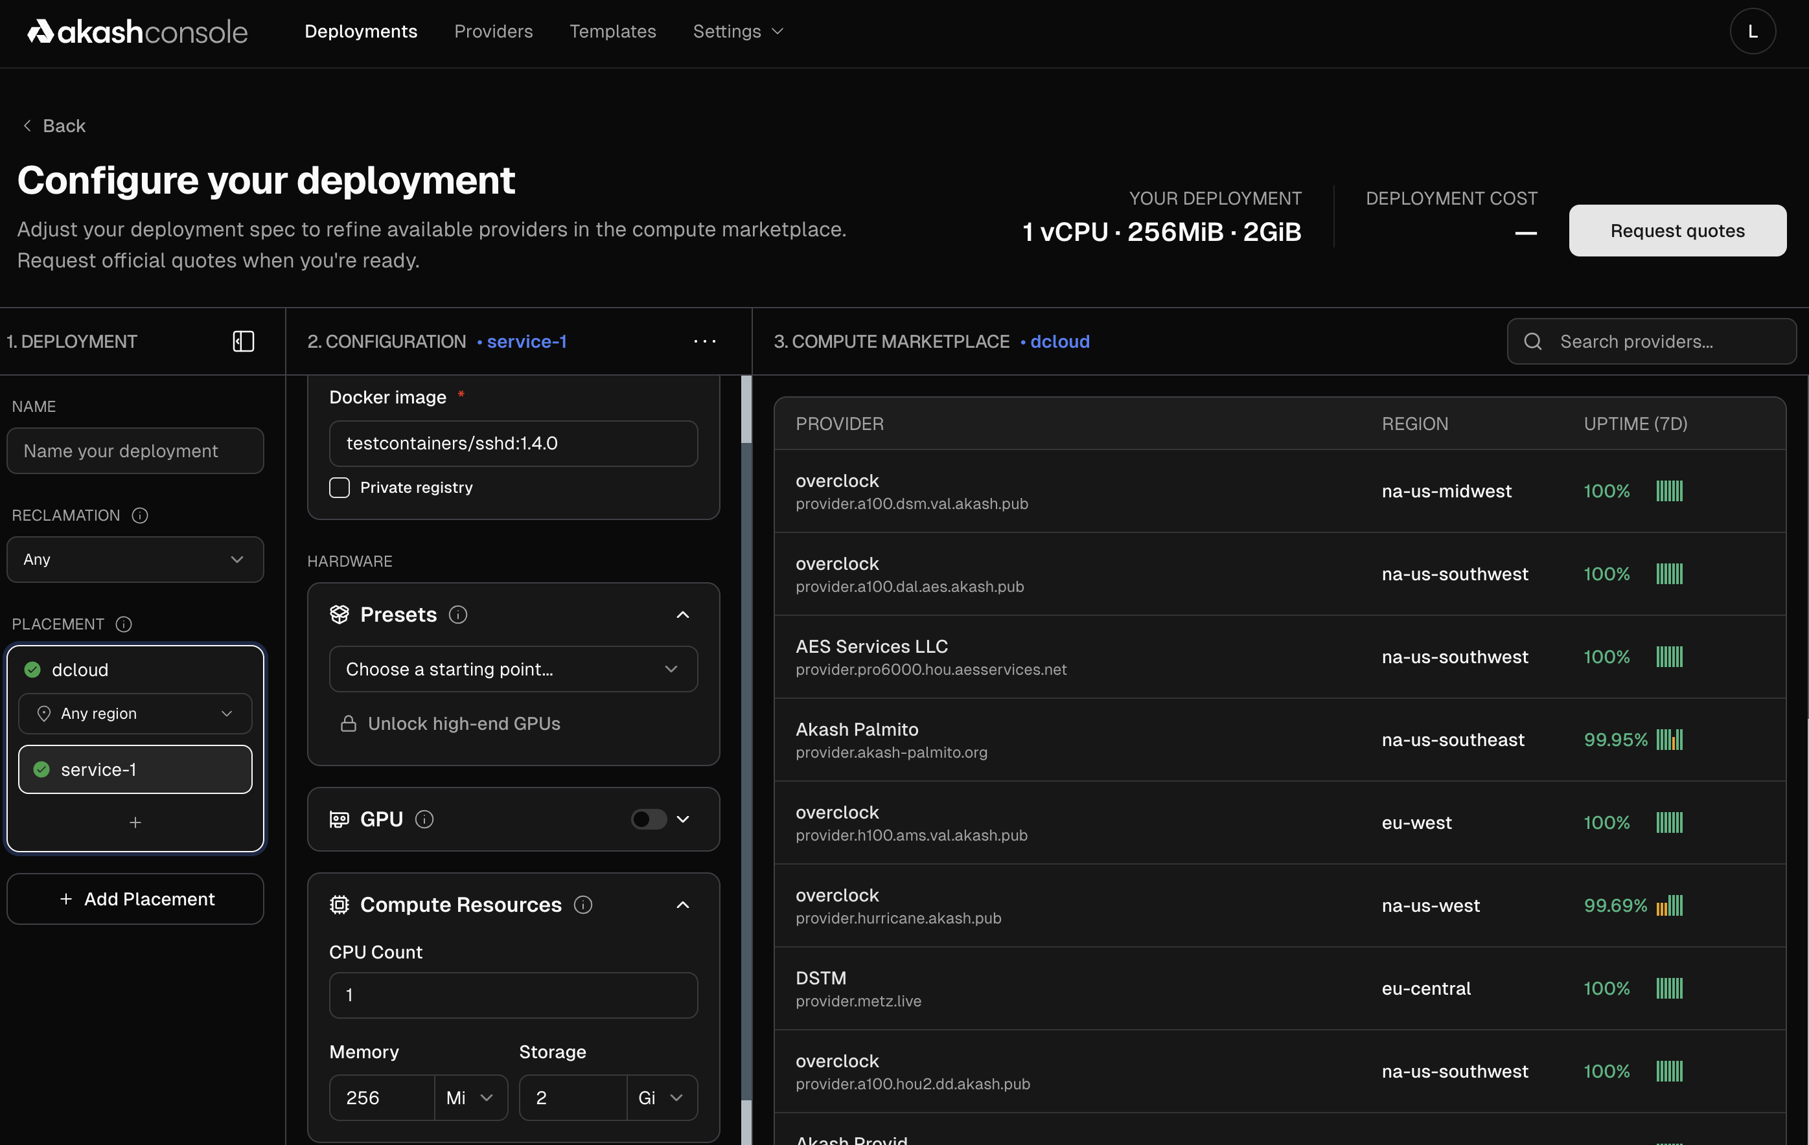Click the dcloud green check status icon
Viewport: 1809px width, 1145px height.
(32, 670)
